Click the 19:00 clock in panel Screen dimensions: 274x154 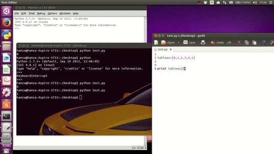tap(263, 3)
